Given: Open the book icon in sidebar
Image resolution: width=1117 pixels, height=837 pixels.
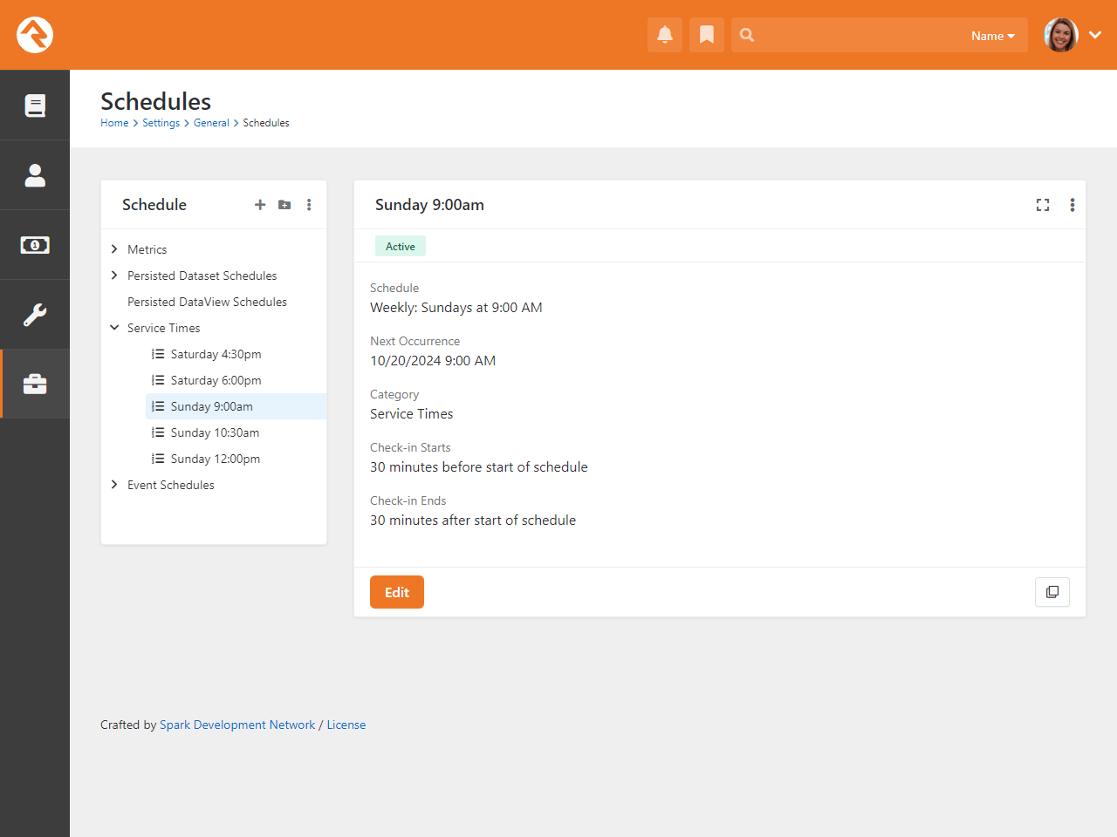Looking at the screenshot, I should coord(35,105).
